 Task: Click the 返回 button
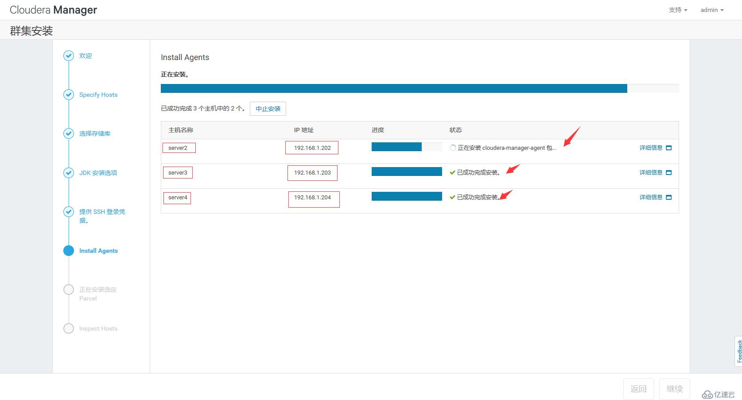pyautogui.click(x=639, y=389)
